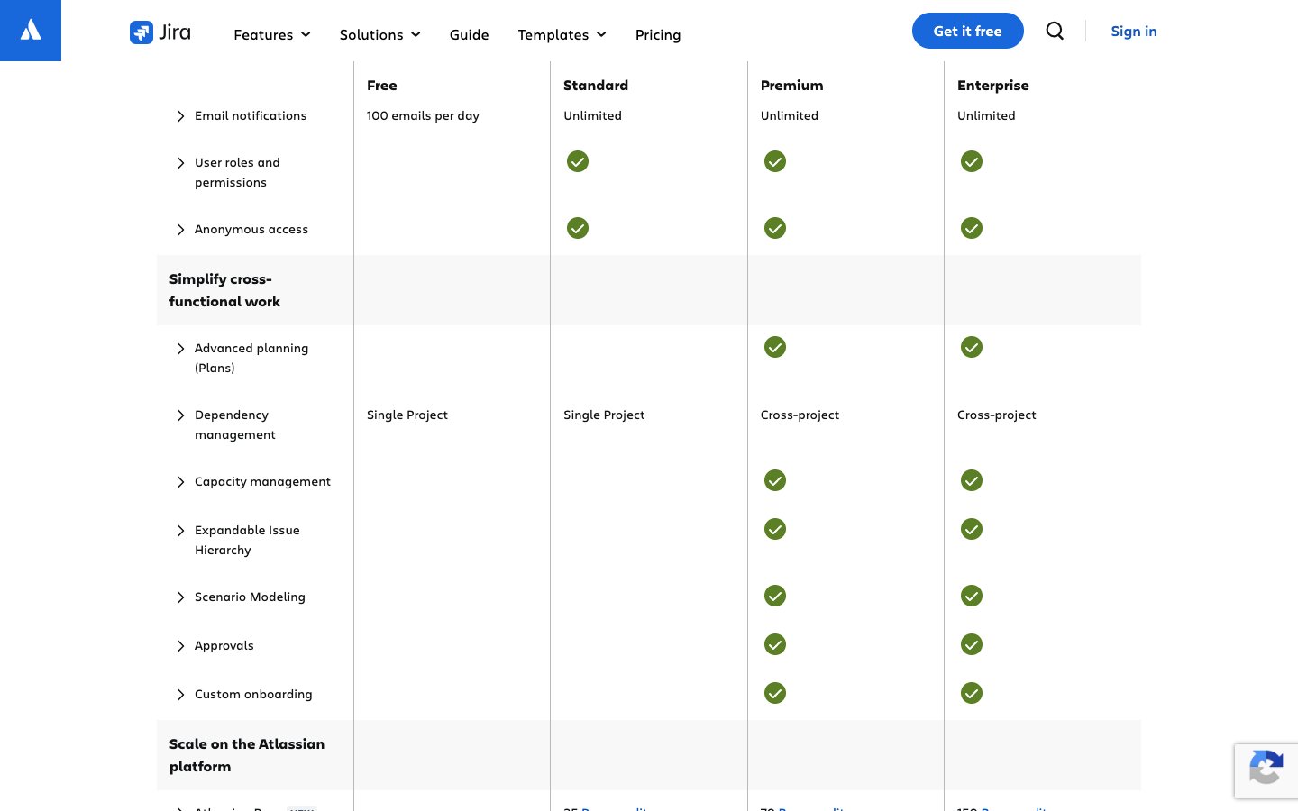
Task: Click the Jira logo
Action: [x=160, y=32]
